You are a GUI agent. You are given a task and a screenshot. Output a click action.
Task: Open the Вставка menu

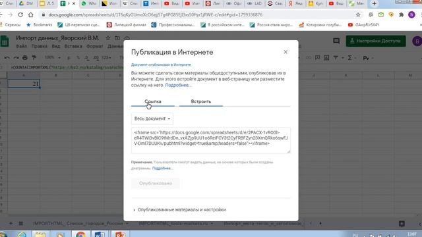pos(73,46)
